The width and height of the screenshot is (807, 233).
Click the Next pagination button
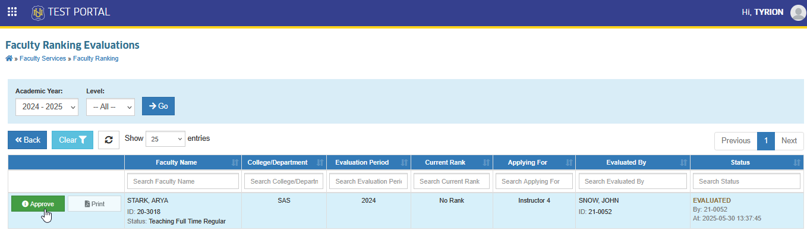(x=789, y=141)
